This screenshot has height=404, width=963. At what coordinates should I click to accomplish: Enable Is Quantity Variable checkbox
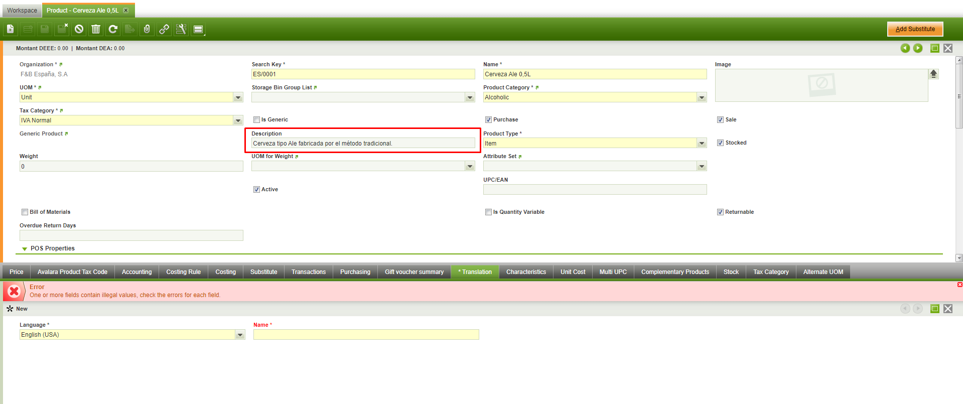pos(488,212)
